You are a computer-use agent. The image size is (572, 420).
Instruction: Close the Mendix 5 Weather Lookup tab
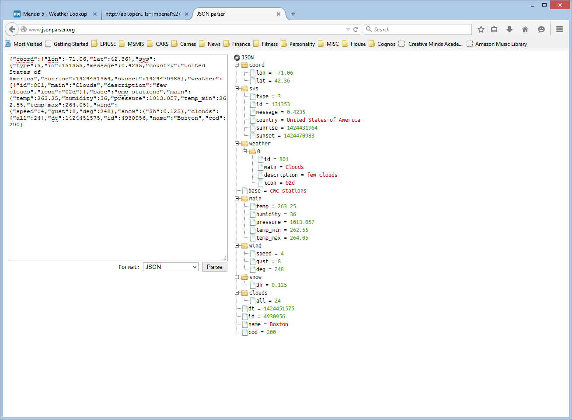click(95, 14)
